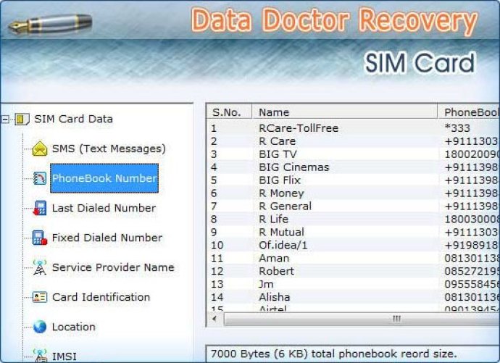Sort by the S.No. column header

point(229,112)
